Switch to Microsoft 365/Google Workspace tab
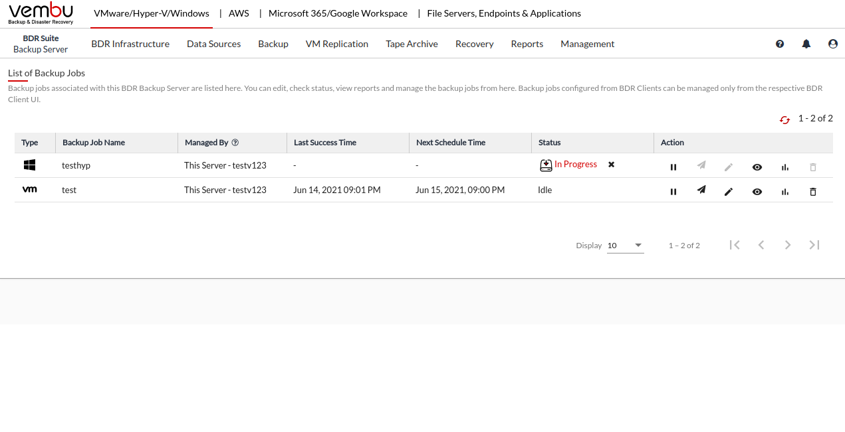The image size is (845, 432). [338, 13]
